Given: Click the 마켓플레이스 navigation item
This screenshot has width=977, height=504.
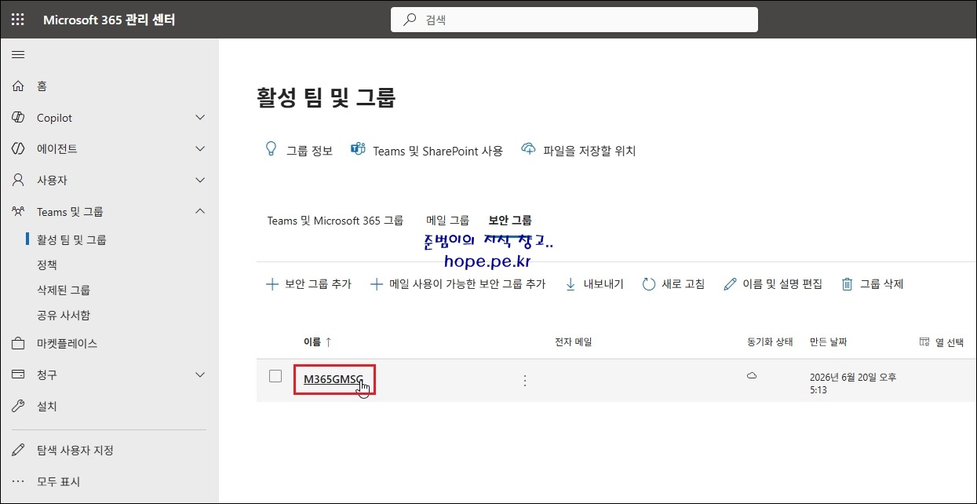Looking at the screenshot, I should point(67,343).
